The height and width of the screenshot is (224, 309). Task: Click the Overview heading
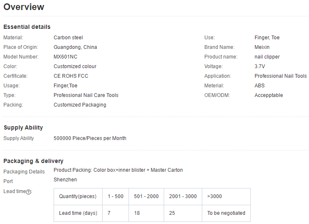pyautogui.click(x=24, y=7)
